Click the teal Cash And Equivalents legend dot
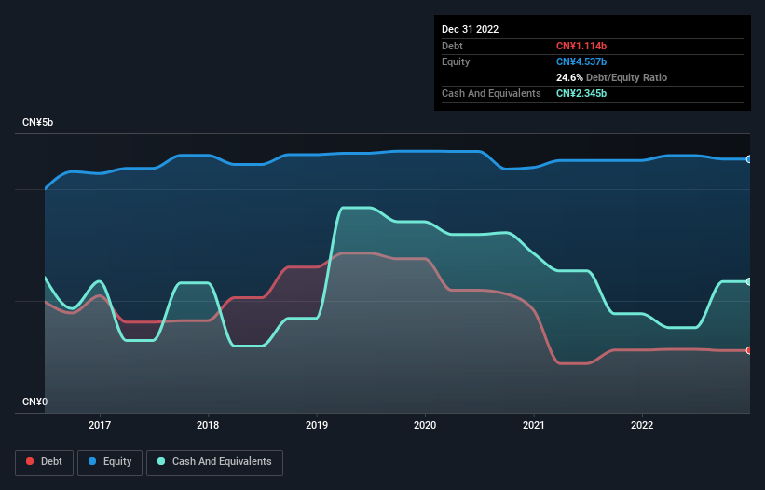This screenshot has height=490, width=765. (161, 461)
